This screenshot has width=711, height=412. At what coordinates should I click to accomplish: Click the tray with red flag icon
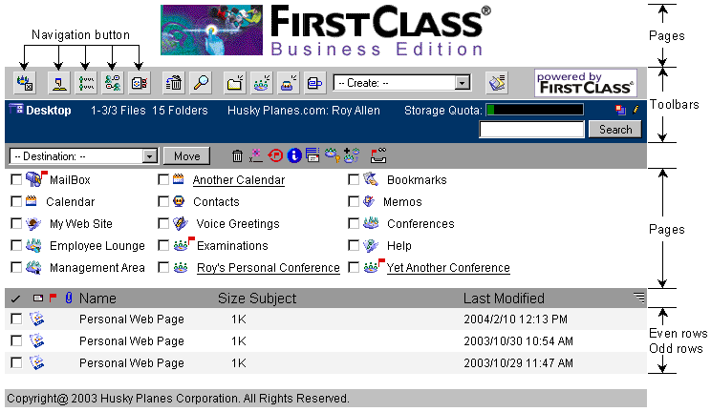coord(378,155)
